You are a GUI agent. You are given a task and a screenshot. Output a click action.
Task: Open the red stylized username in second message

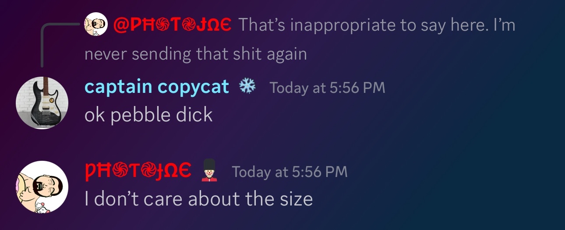tap(138, 171)
